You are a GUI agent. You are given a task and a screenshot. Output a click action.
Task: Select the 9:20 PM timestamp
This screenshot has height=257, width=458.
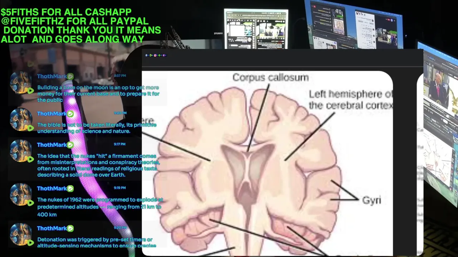[x=120, y=228]
